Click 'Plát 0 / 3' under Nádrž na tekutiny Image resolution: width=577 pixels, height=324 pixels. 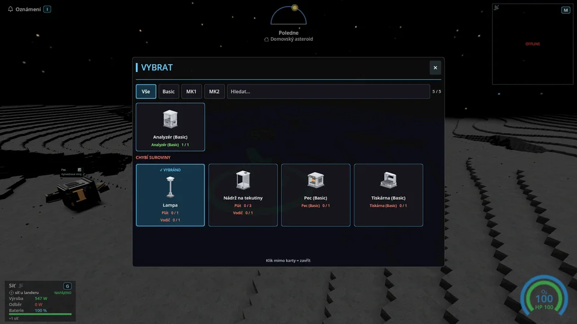[243, 206]
